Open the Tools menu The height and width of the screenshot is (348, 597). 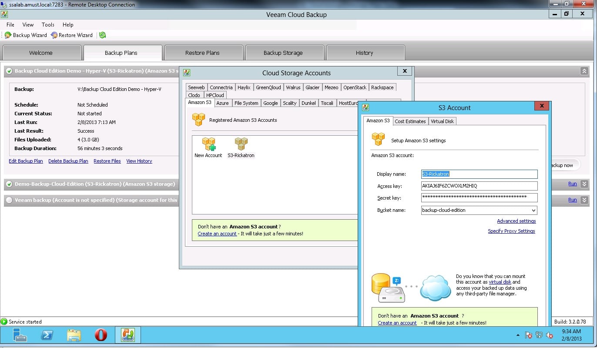(x=48, y=25)
